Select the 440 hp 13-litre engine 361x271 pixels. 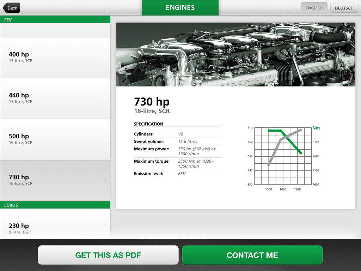[55, 98]
